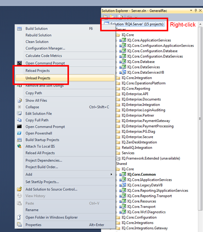The image size is (203, 232).
Task: Select IQ.Core.Reporting.IApplicationServices project
Action: coord(158,190)
